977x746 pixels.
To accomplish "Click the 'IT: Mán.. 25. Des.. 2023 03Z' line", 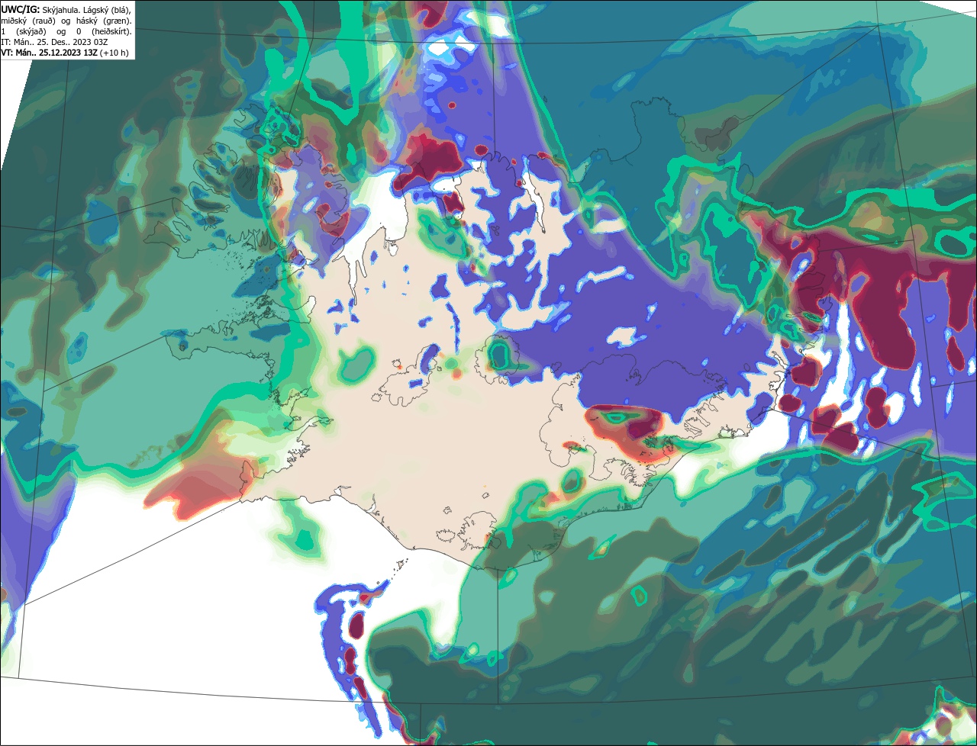I will click(54, 42).
